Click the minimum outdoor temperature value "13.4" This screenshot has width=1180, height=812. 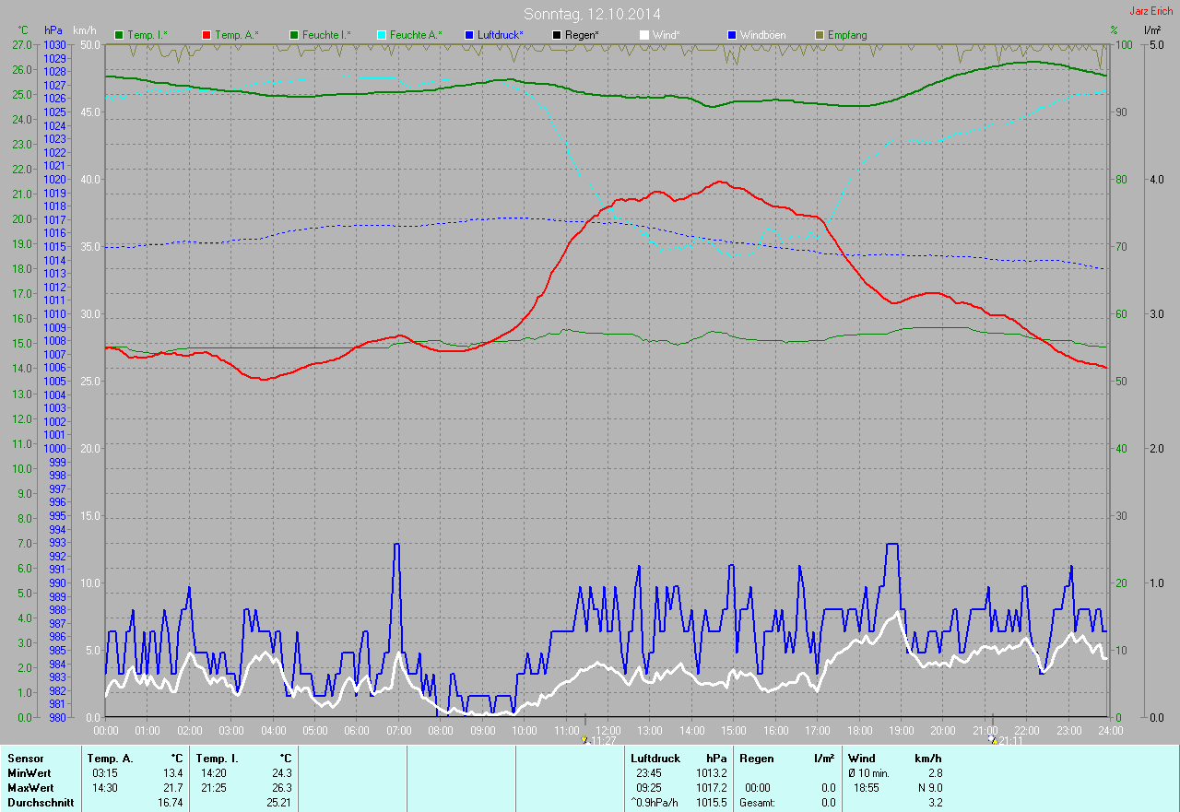(172, 773)
